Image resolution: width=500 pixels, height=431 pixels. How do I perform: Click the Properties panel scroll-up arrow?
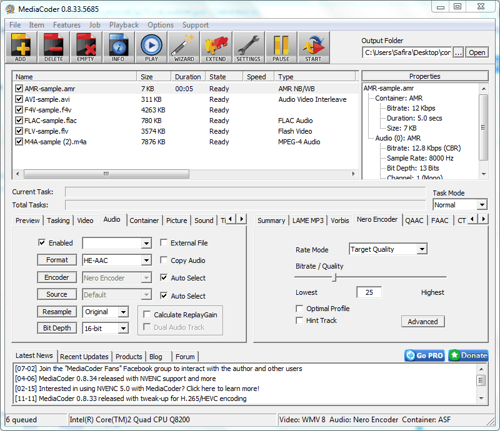pos(484,89)
